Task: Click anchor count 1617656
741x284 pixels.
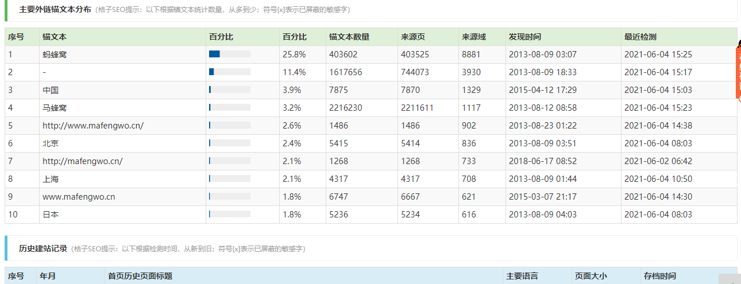Action: pyautogui.click(x=346, y=72)
